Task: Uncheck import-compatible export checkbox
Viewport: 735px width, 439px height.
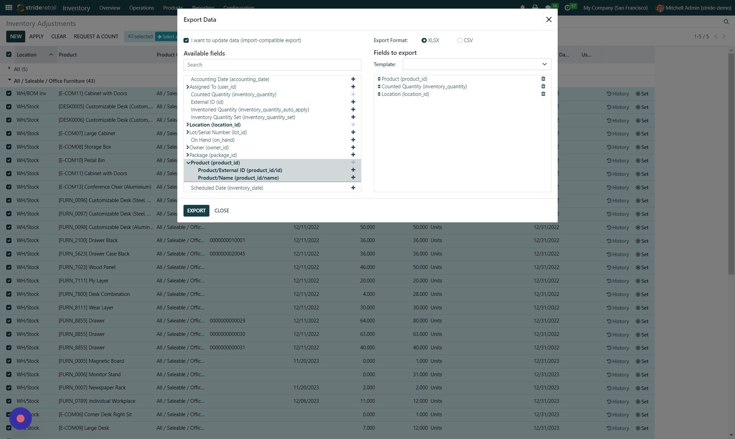Action: coord(186,40)
